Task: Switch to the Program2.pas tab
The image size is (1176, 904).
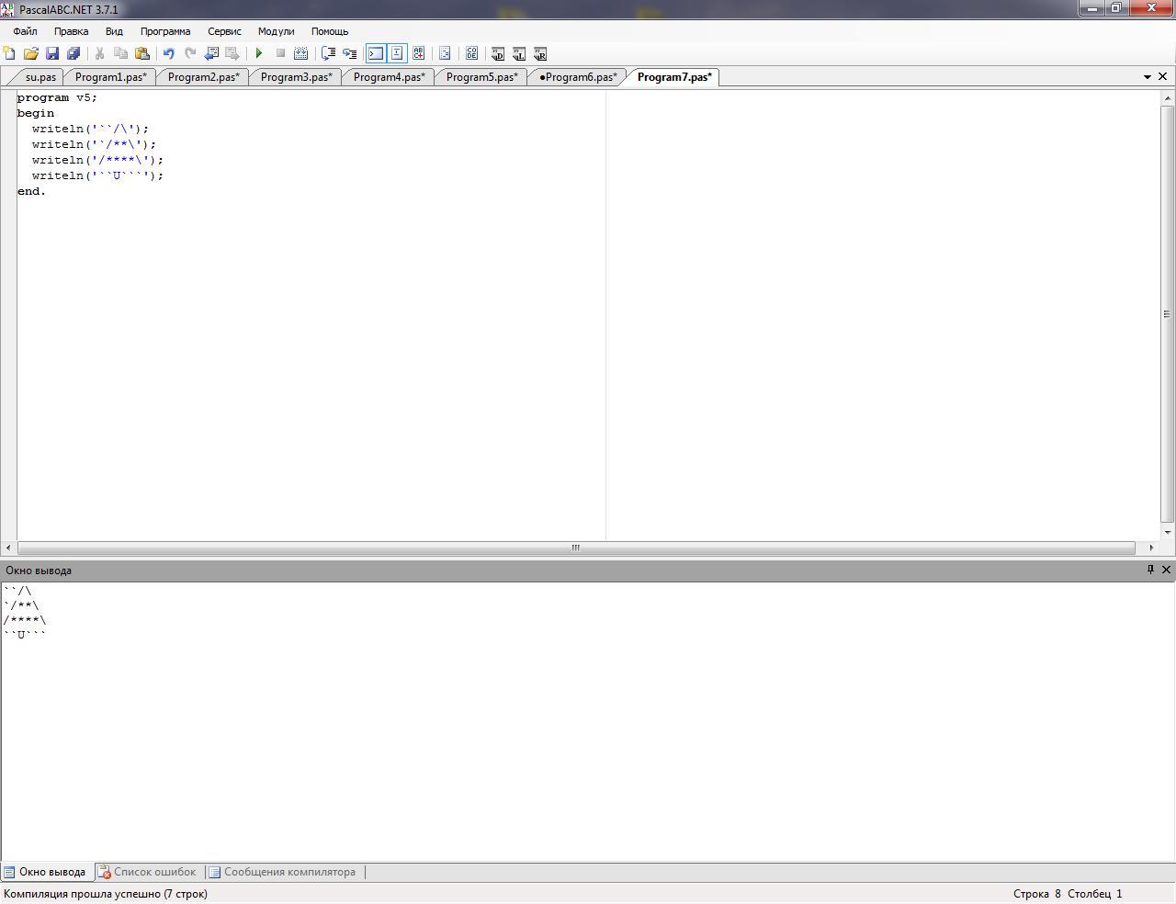Action: pos(204,77)
